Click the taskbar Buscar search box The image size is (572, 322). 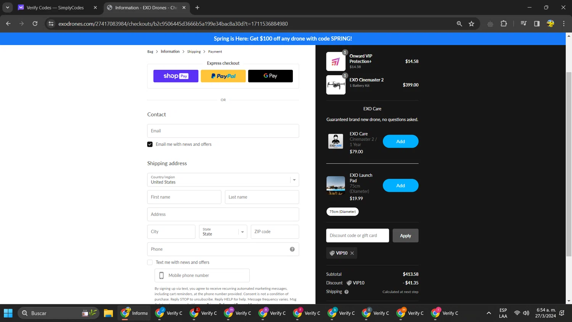[x=59, y=313]
